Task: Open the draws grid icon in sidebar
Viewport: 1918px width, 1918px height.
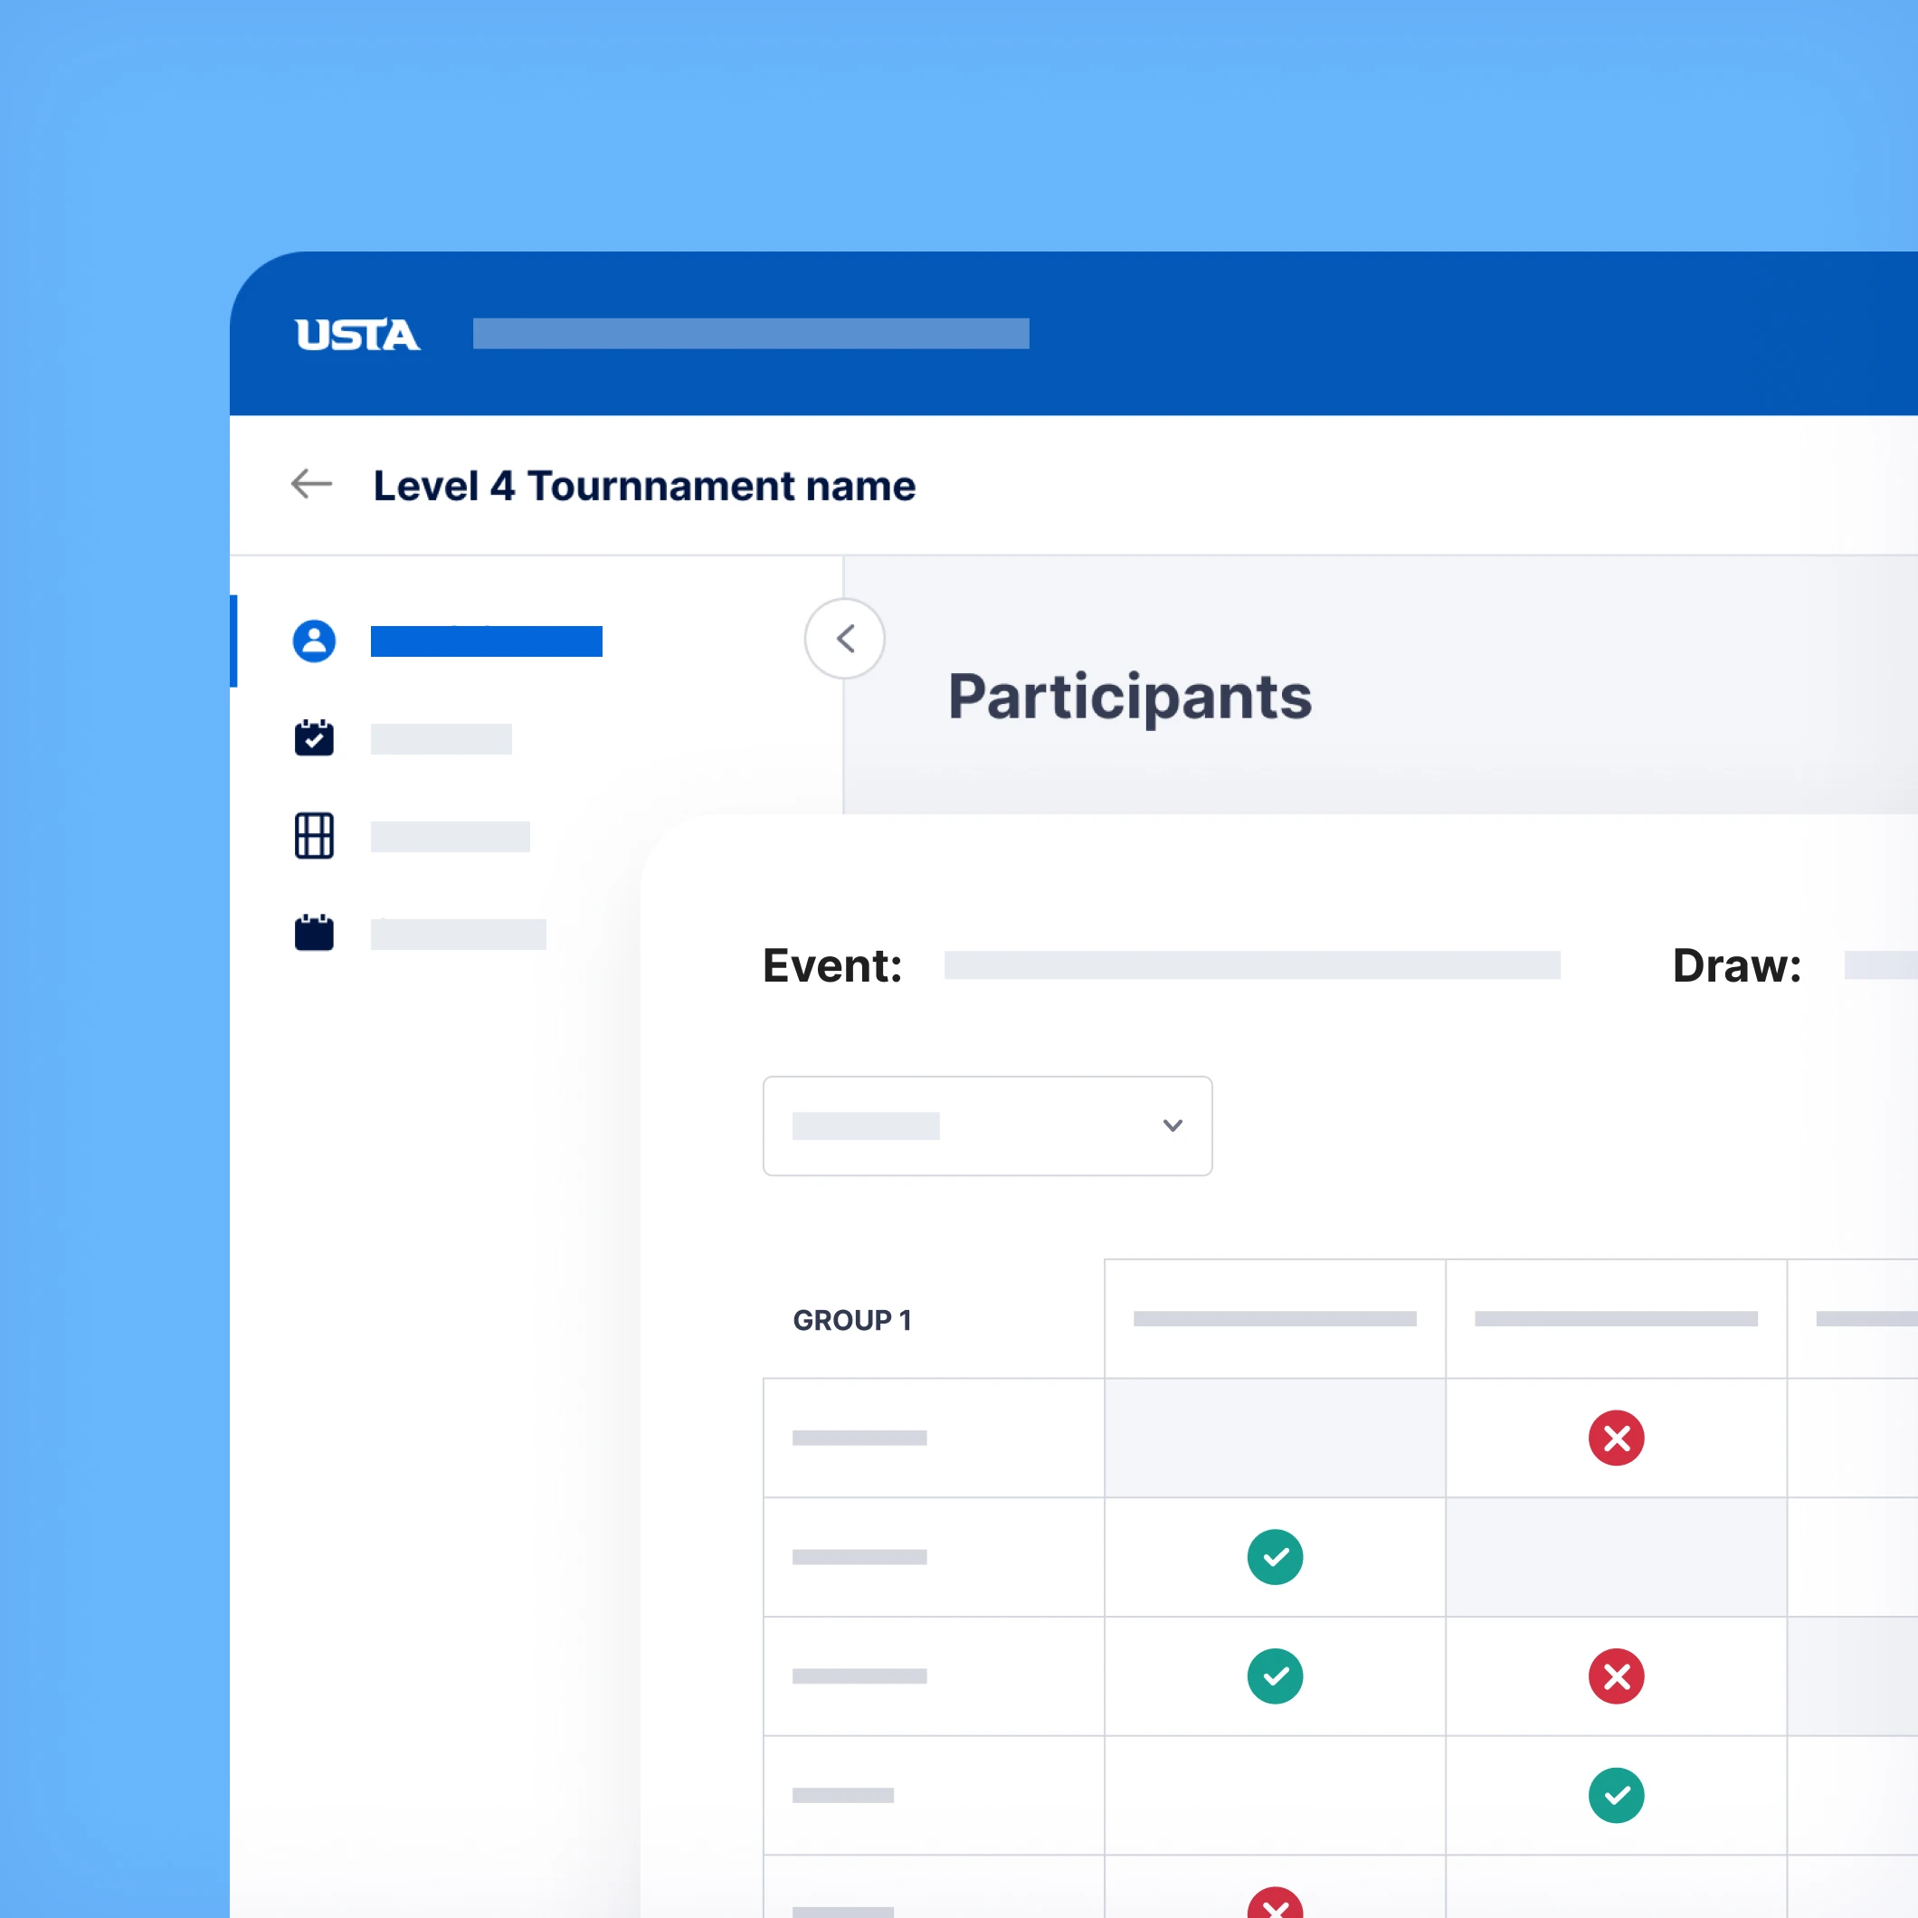Action: point(314,835)
